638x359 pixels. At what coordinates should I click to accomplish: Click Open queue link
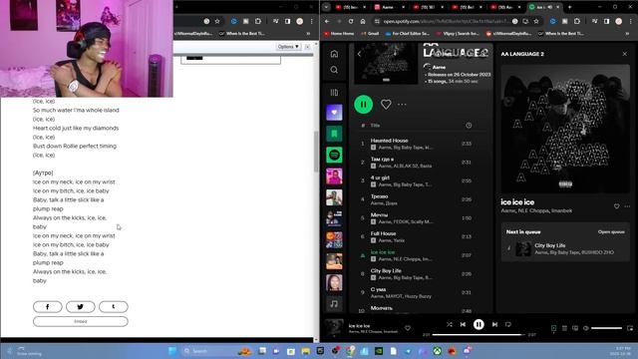(611, 232)
